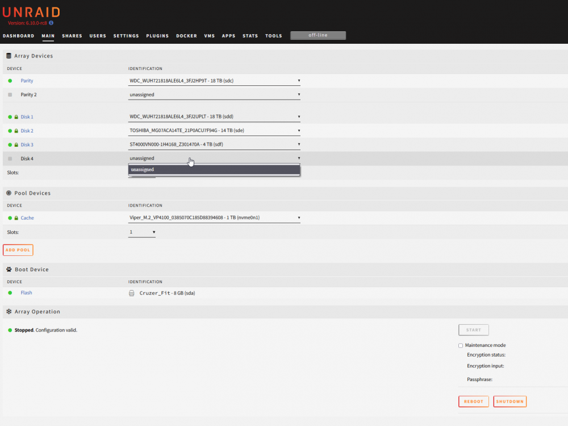Click the Stopped array status dot
The width and height of the screenshot is (568, 426).
click(10, 330)
